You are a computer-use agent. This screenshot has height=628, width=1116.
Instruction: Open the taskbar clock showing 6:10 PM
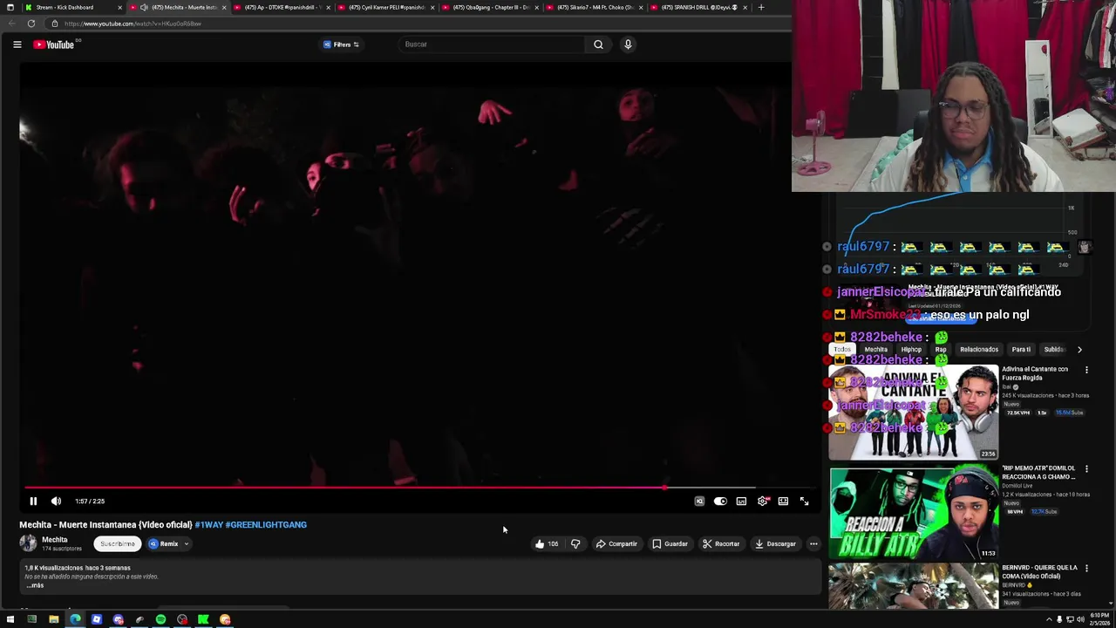(x=1099, y=619)
